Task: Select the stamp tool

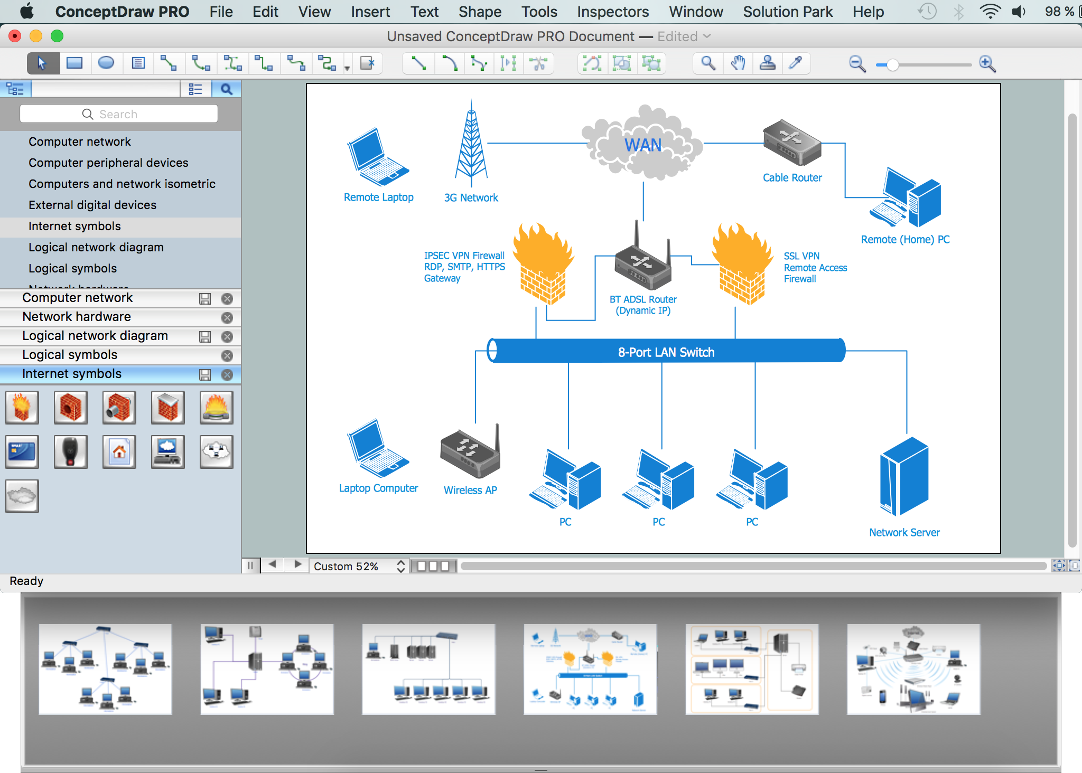Action: pyautogui.click(x=767, y=63)
